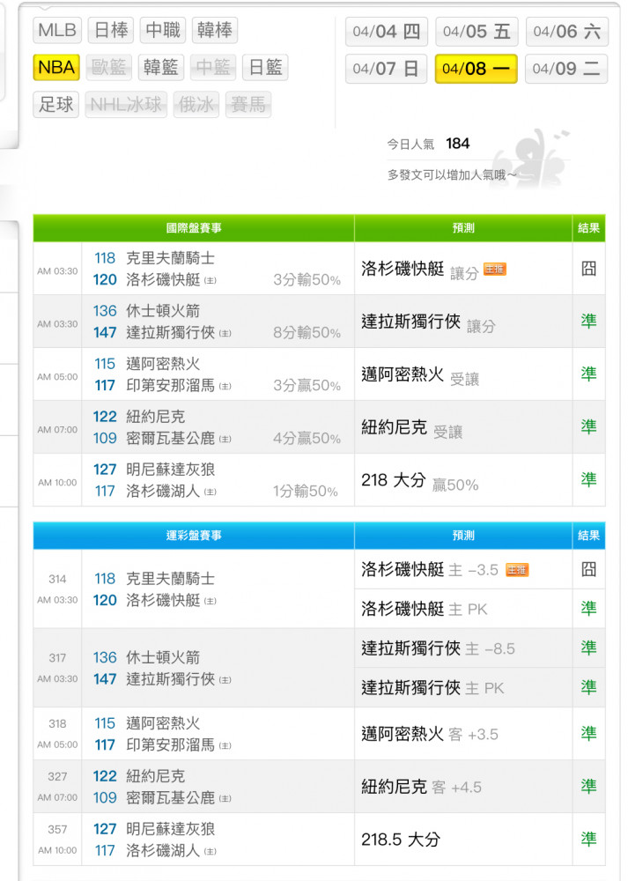628x881 pixels.
Task: Click prediction 邁阿密熱火 客 +3.5
Action: click(x=430, y=734)
